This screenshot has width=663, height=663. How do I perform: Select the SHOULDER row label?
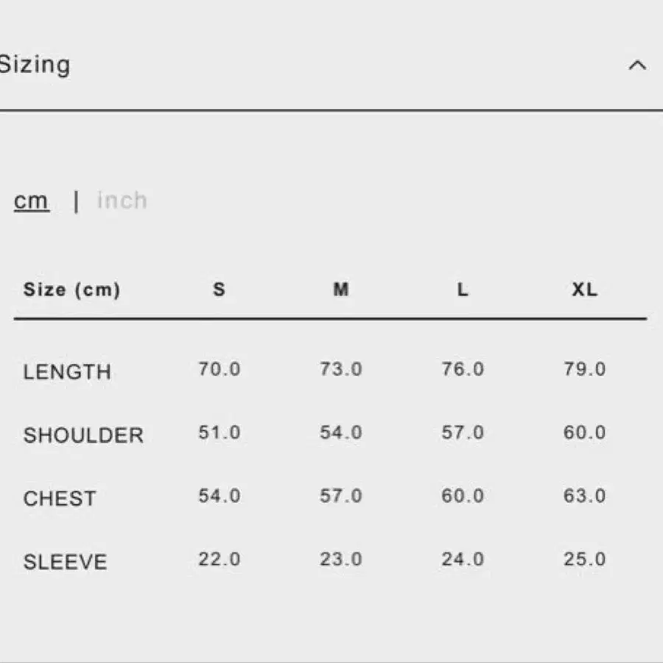(x=83, y=435)
